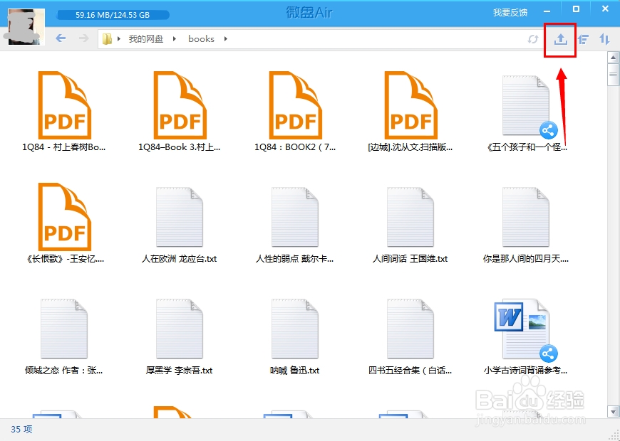The image size is (620, 441).
Task: Expand arrow before 我的网盘 breadcrumb
Action: tap(118, 38)
